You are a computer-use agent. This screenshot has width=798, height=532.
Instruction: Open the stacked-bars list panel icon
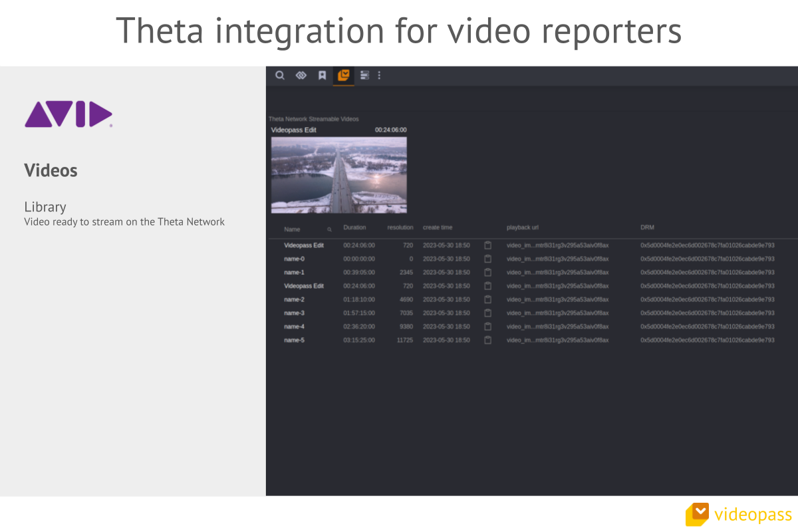point(364,75)
